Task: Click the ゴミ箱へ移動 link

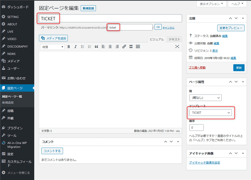Action: click(197, 67)
